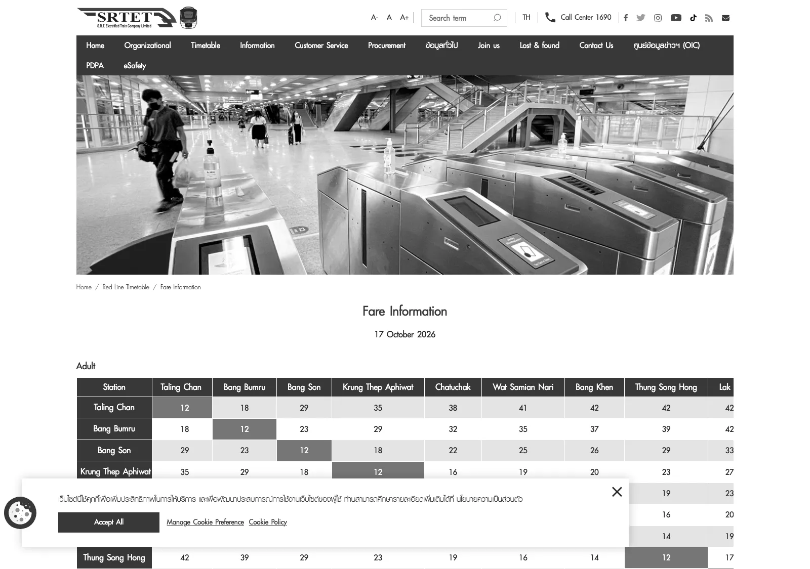Click the SRTET logo
This screenshot has width=810, height=569.
(137, 18)
